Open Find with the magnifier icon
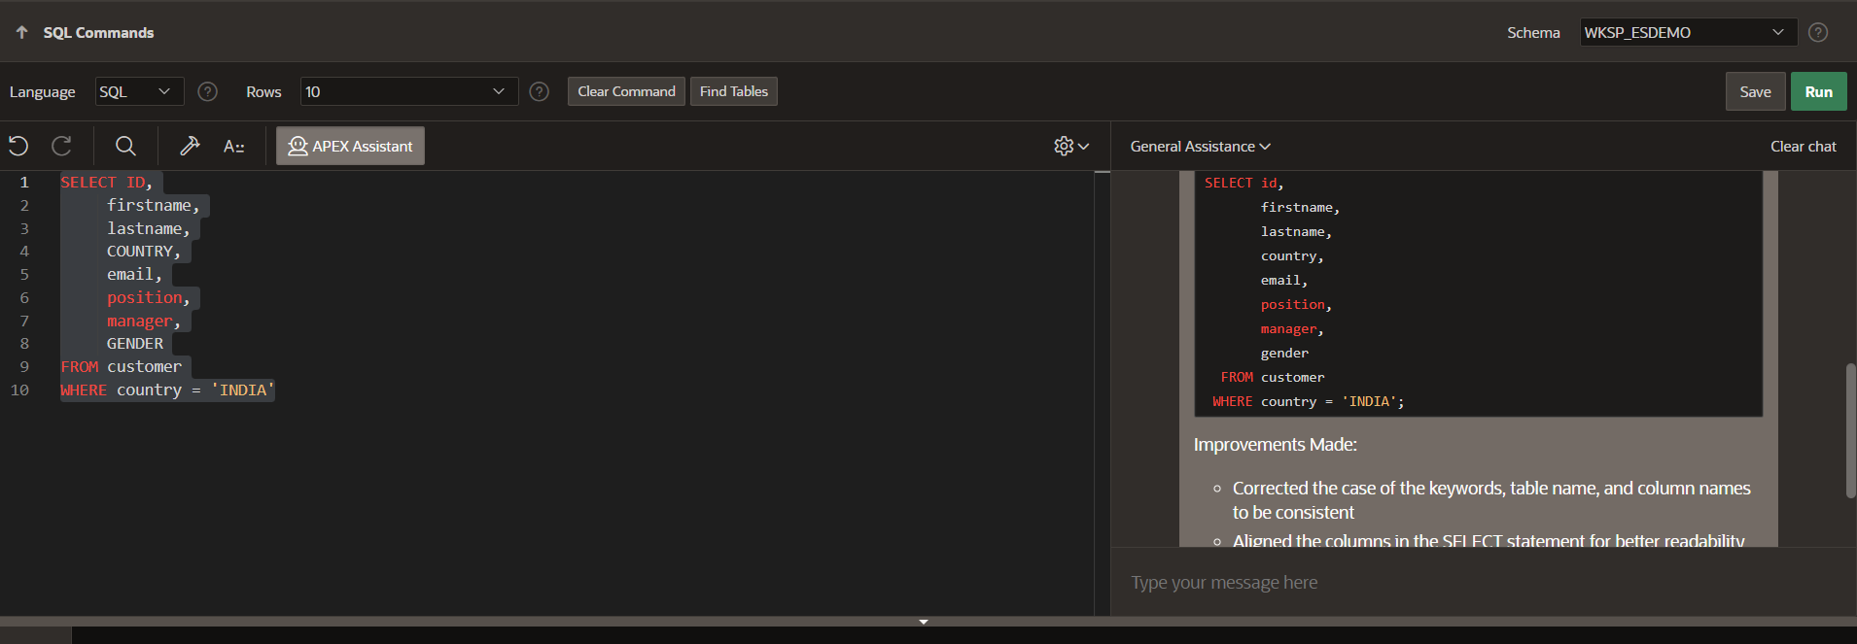This screenshot has height=644, width=1857. tap(125, 146)
